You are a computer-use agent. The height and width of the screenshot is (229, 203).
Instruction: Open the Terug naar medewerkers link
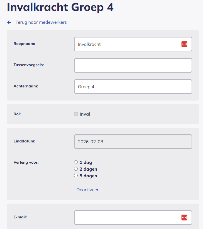click(41, 22)
